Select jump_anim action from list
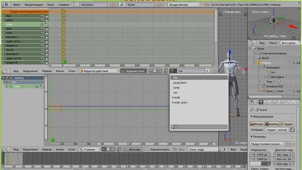Viewport: 302px width, 170px height. tap(199, 83)
